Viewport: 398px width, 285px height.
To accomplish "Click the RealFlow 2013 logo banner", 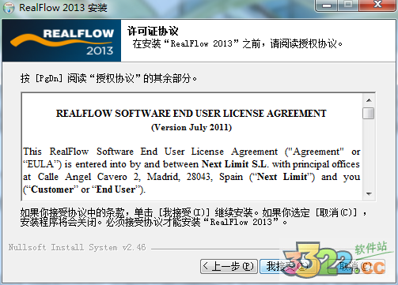I will pos(62,41).
